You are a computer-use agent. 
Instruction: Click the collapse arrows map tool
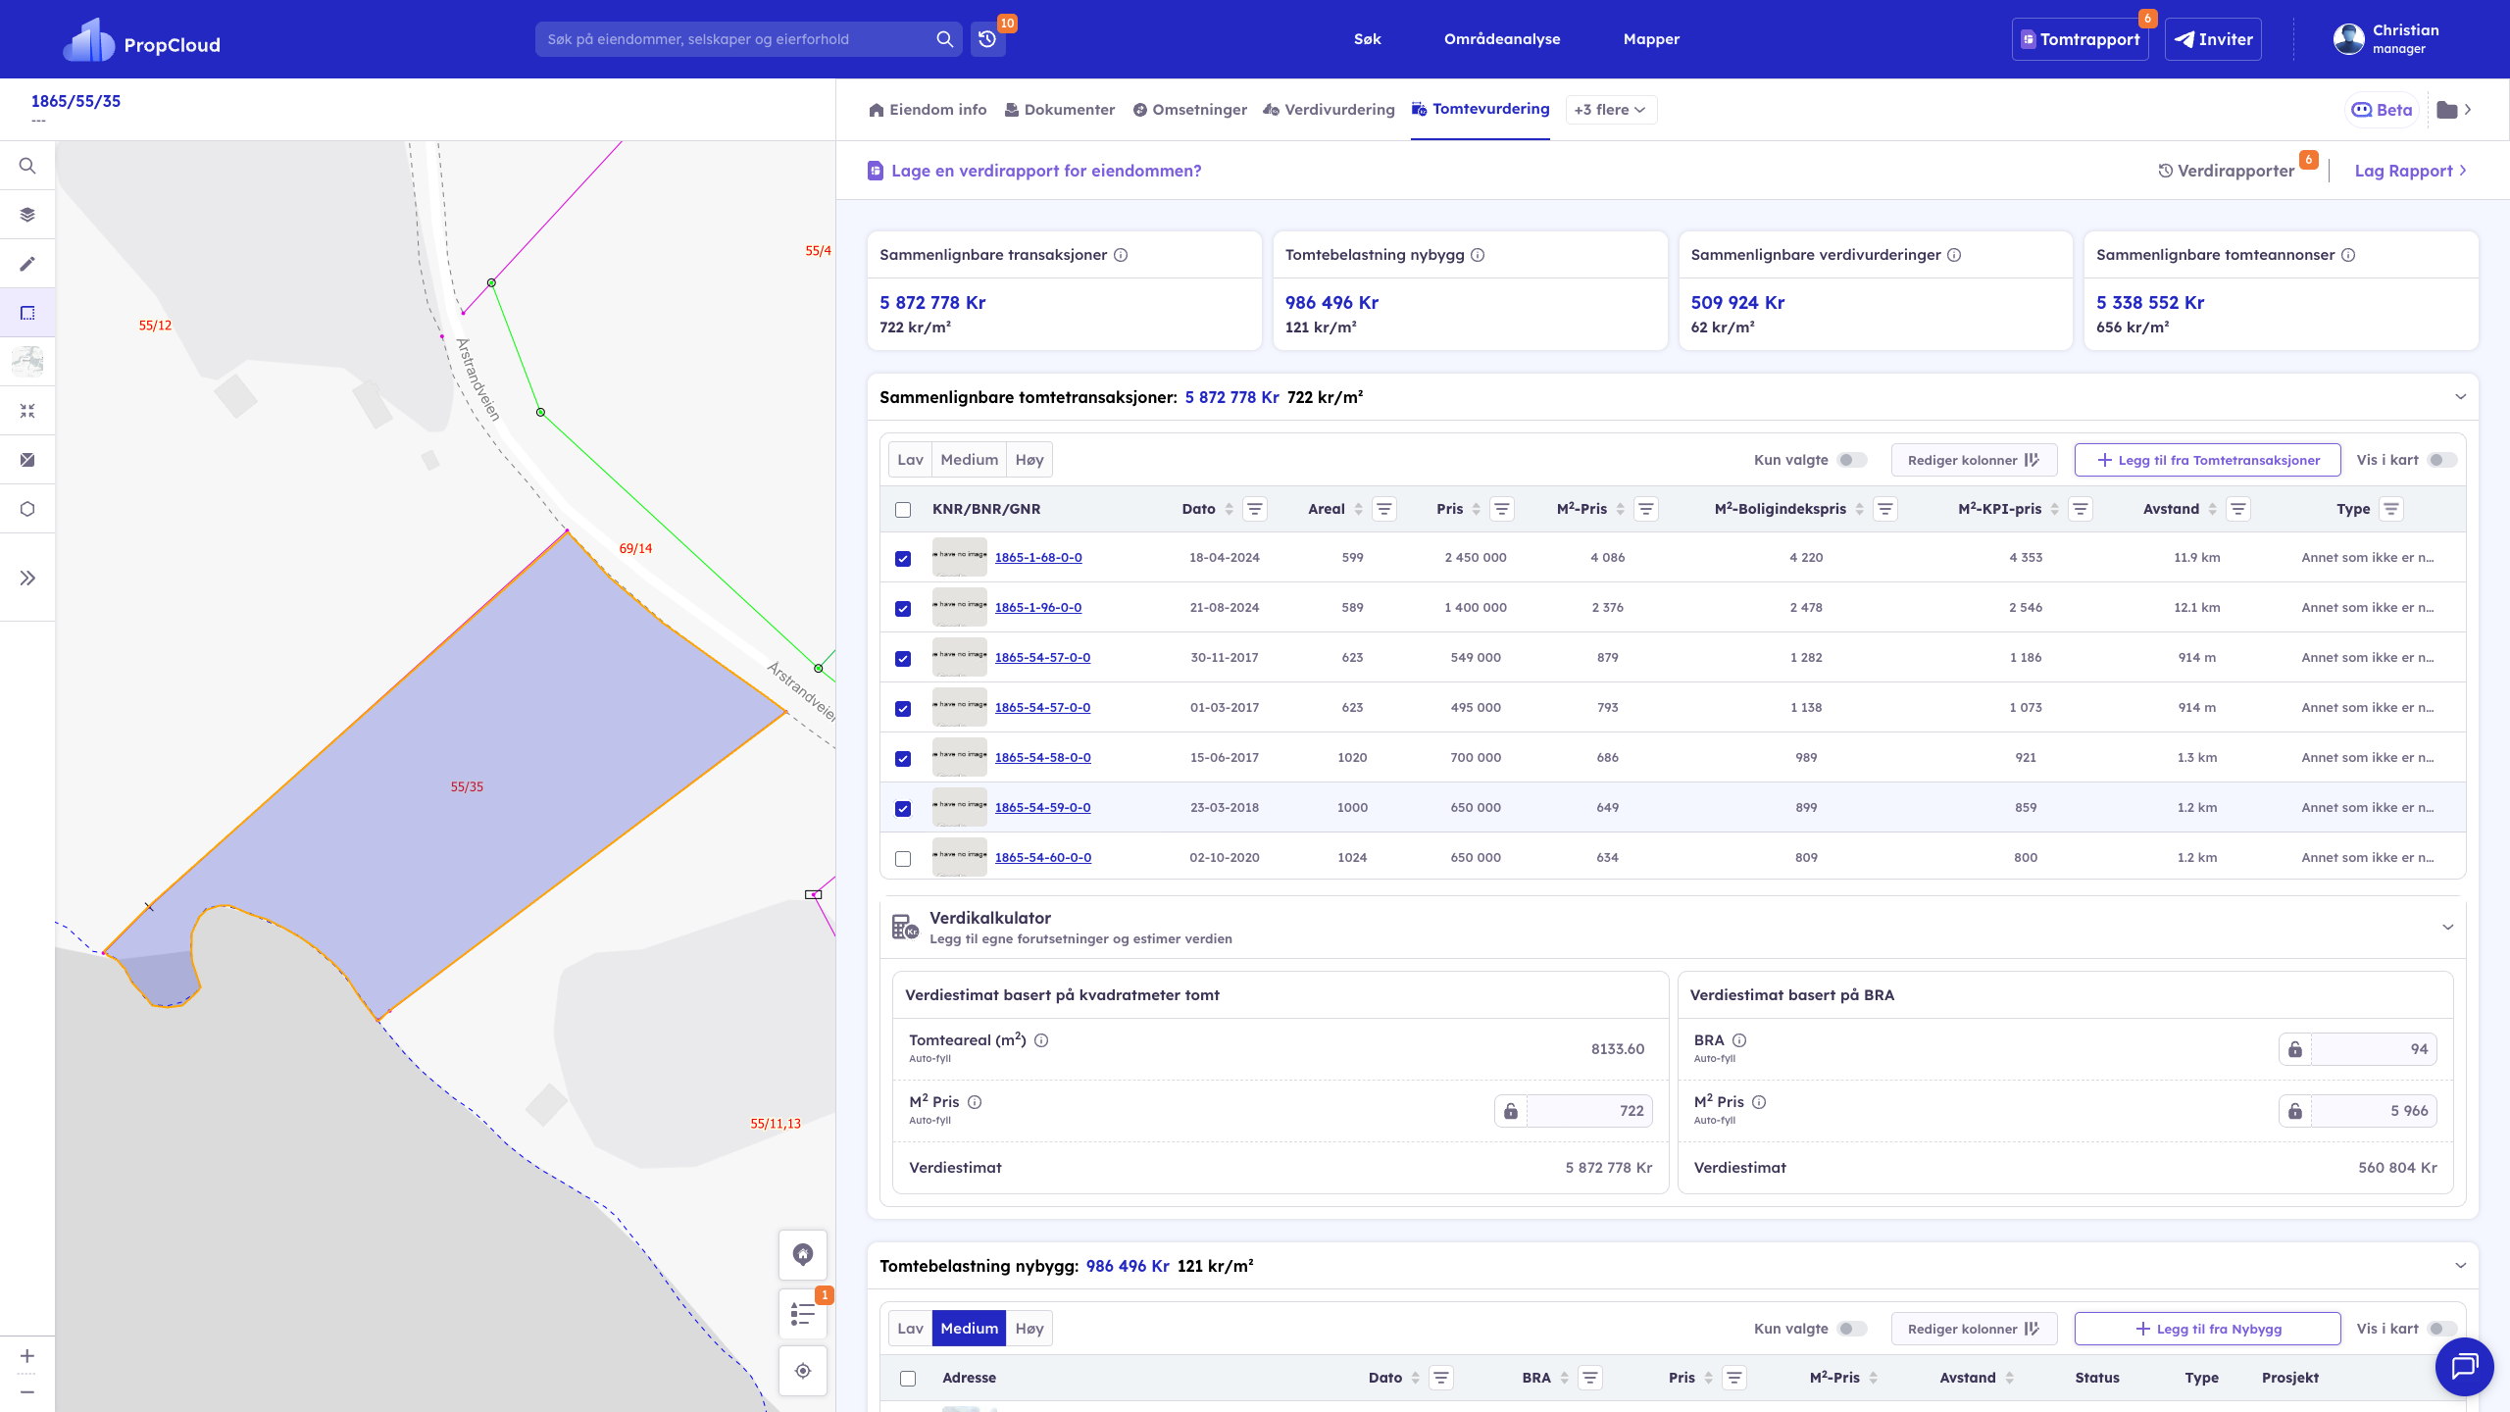tap(27, 411)
